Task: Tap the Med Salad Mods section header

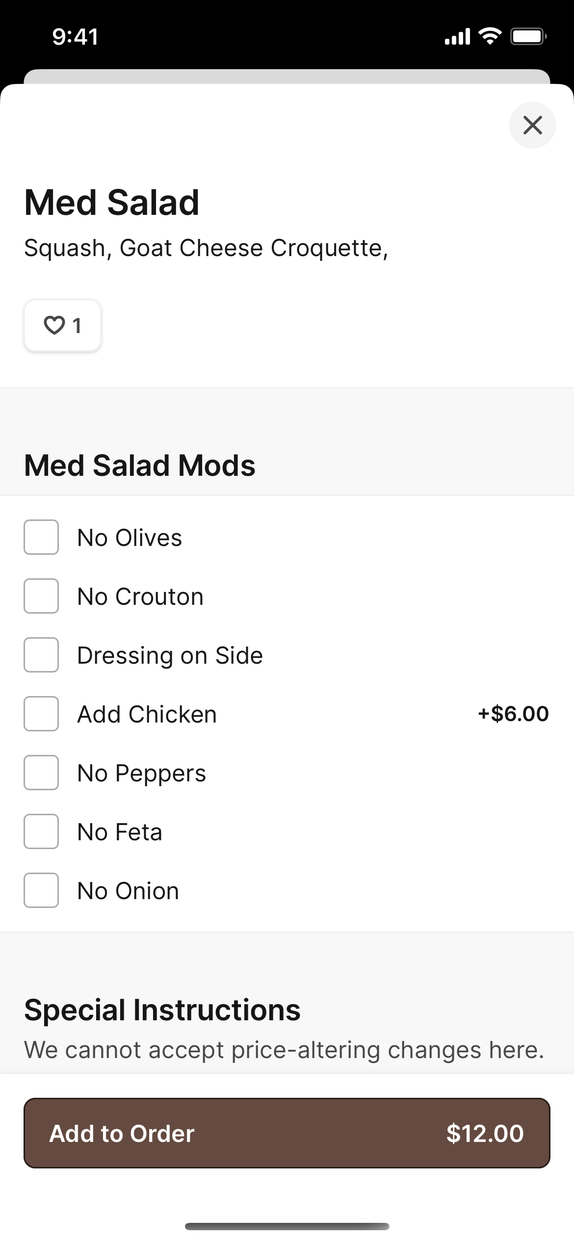Action: pyautogui.click(x=140, y=465)
